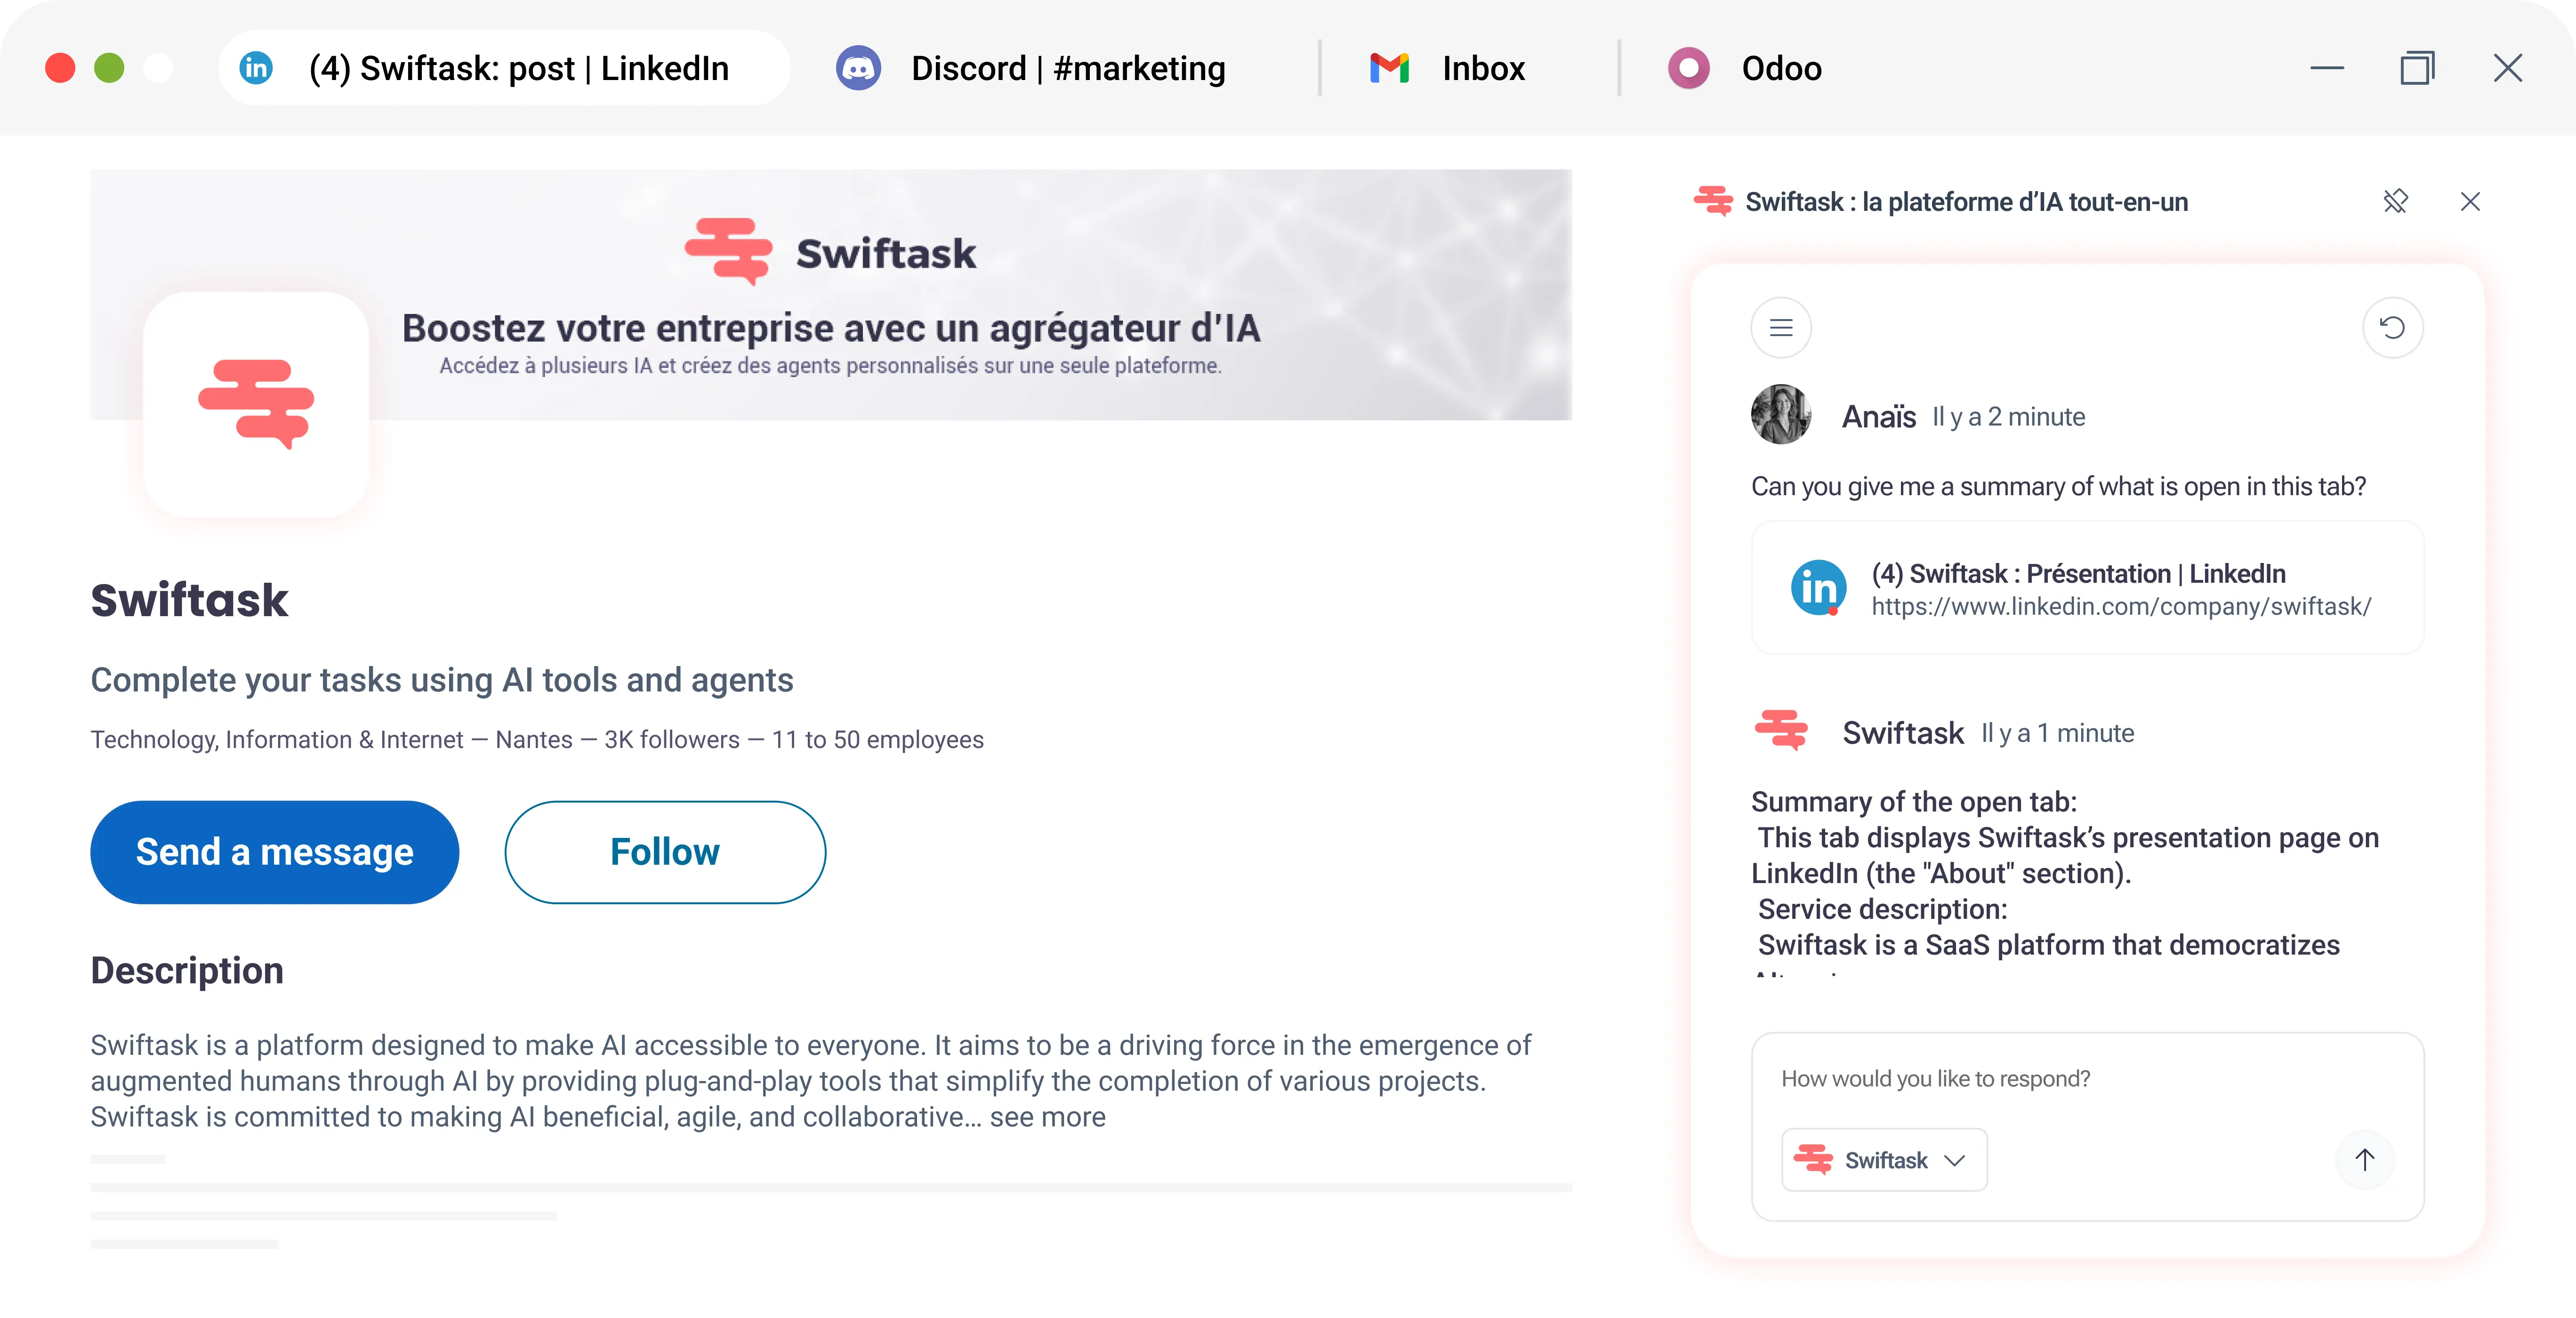The image size is (2576, 1318).
Task: Follow the Swiftask company page
Action: (x=665, y=852)
